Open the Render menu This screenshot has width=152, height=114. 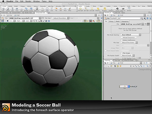[28, 1]
